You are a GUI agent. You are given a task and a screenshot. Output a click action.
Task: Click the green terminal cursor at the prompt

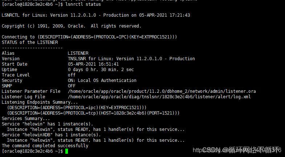tap(67, 151)
